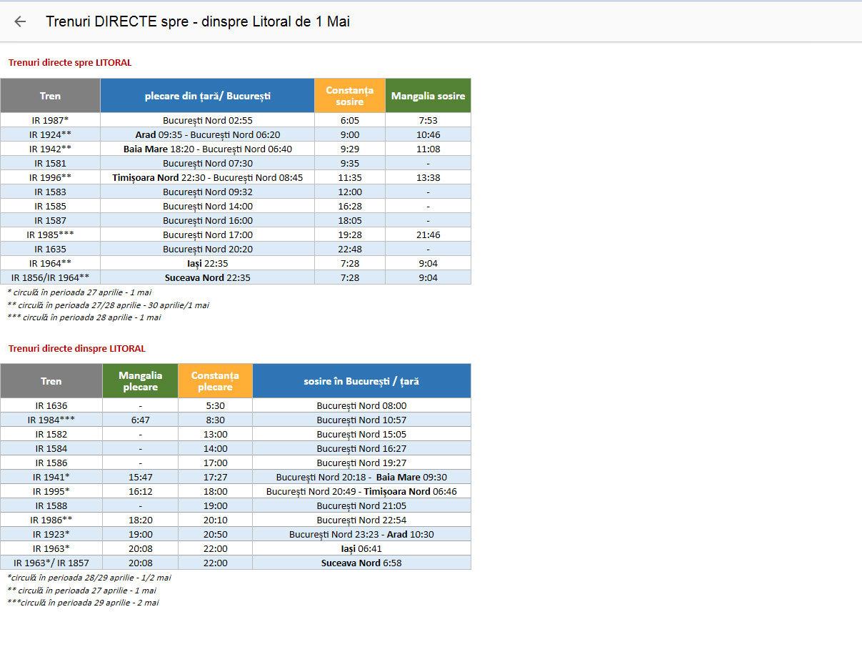This screenshot has height=647, width=862.
Task: Click the 'Suceava Nord 6:58' arrival cell
Action: pos(361,563)
